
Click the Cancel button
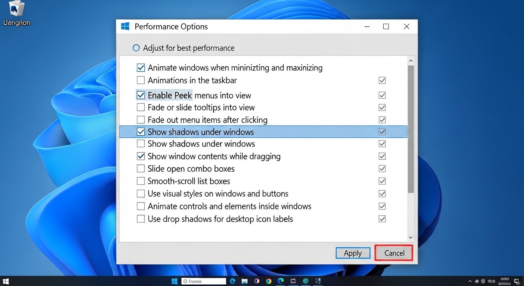[x=394, y=253]
